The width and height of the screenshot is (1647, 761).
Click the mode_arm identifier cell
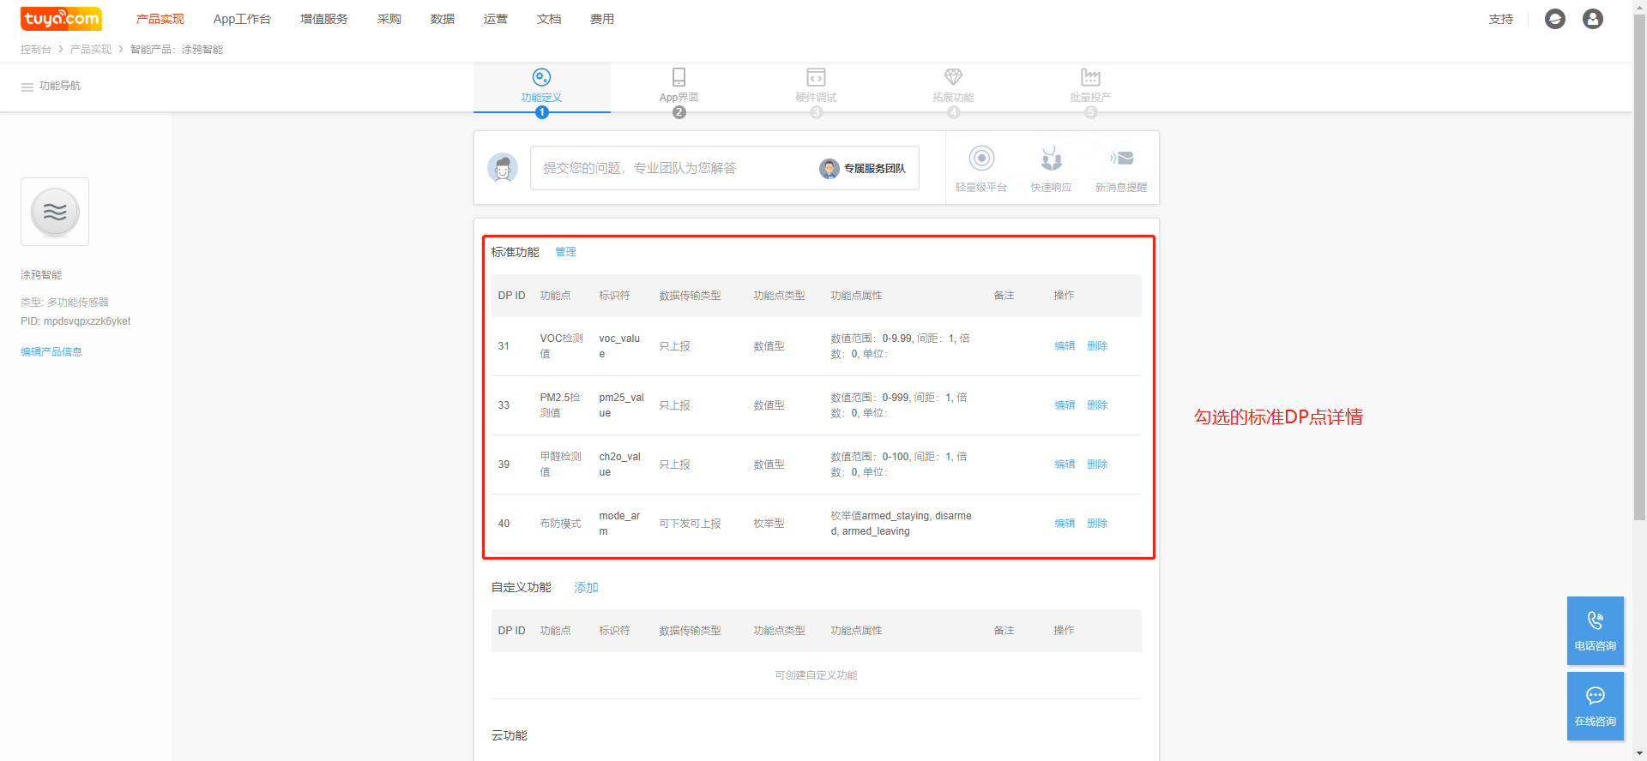click(x=619, y=524)
